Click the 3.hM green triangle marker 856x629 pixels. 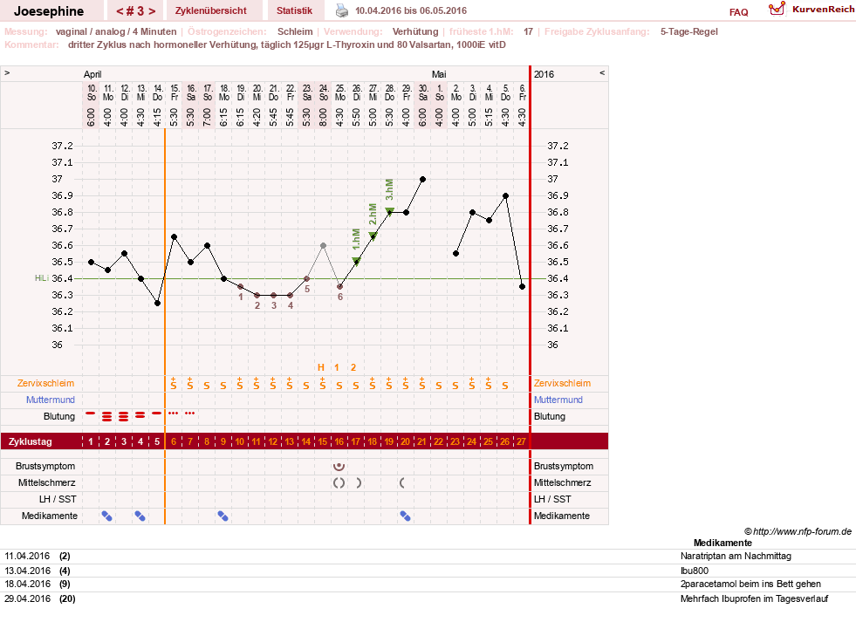click(x=389, y=211)
